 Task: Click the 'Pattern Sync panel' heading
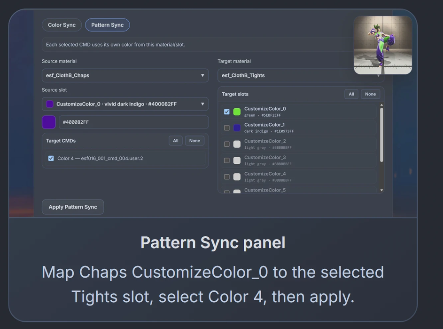(213, 243)
